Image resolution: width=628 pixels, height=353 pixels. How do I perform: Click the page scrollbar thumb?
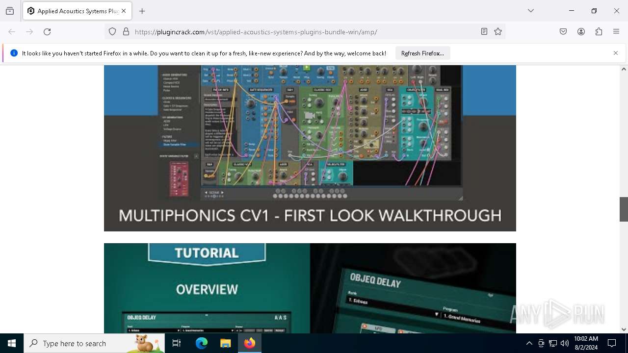[x=624, y=209]
